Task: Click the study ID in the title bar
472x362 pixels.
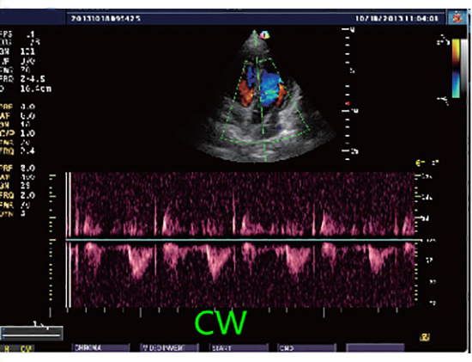Action: [106, 18]
